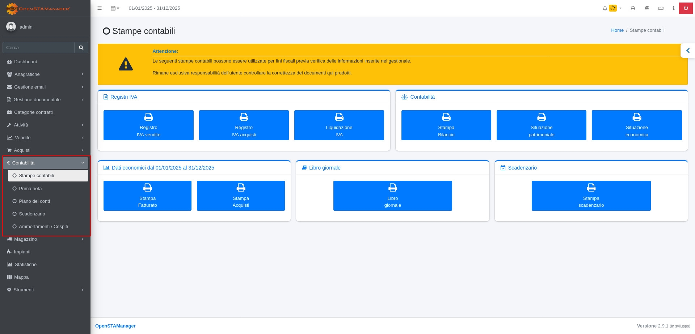
Task: Click the Liquidazione IVA button
Action: 339,125
